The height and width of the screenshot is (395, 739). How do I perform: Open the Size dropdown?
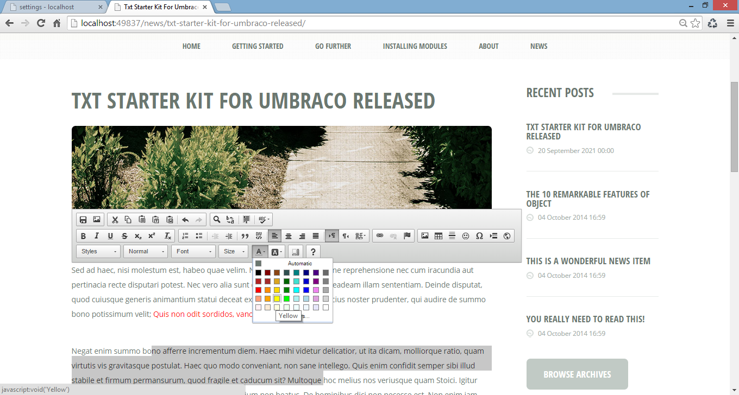[x=233, y=252]
